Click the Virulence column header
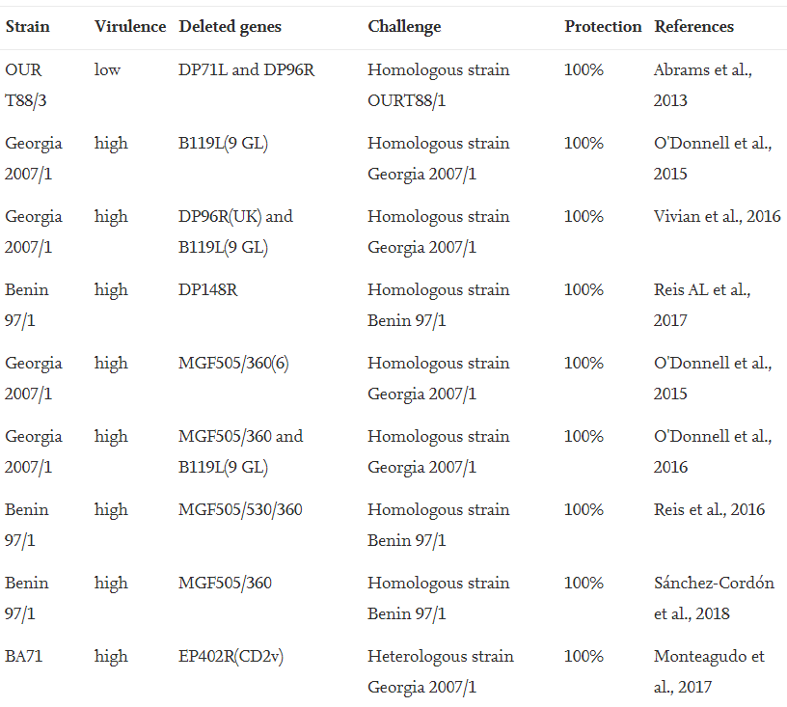 130,26
